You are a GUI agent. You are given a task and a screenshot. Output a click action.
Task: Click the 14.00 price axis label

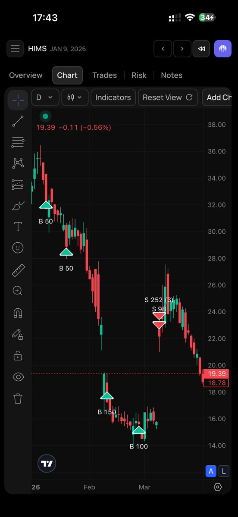pyautogui.click(x=217, y=445)
